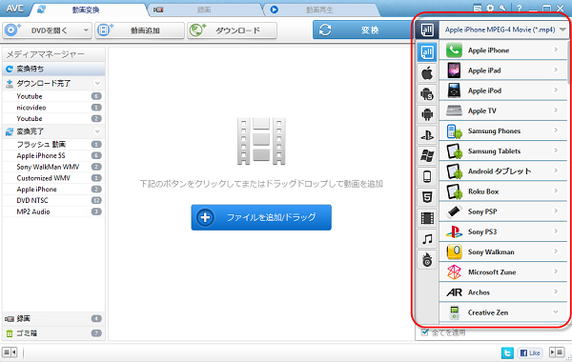The height and width of the screenshot is (362, 572).
Task: Select the video film strip category icon
Action: (x=427, y=218)
